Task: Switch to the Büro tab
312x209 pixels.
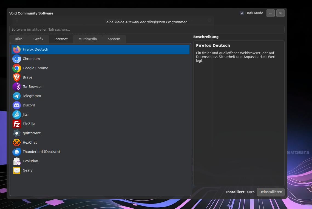Action: [19, 39]
